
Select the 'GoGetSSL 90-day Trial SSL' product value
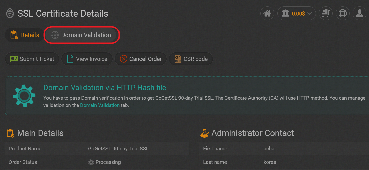pos(118,149)
